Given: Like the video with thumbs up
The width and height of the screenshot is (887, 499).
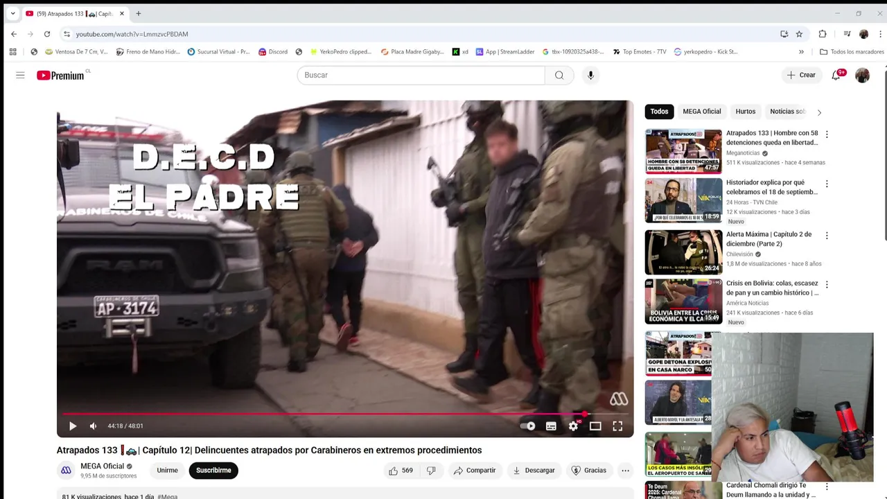Looking at the screenshot, I should pos(401,471).
